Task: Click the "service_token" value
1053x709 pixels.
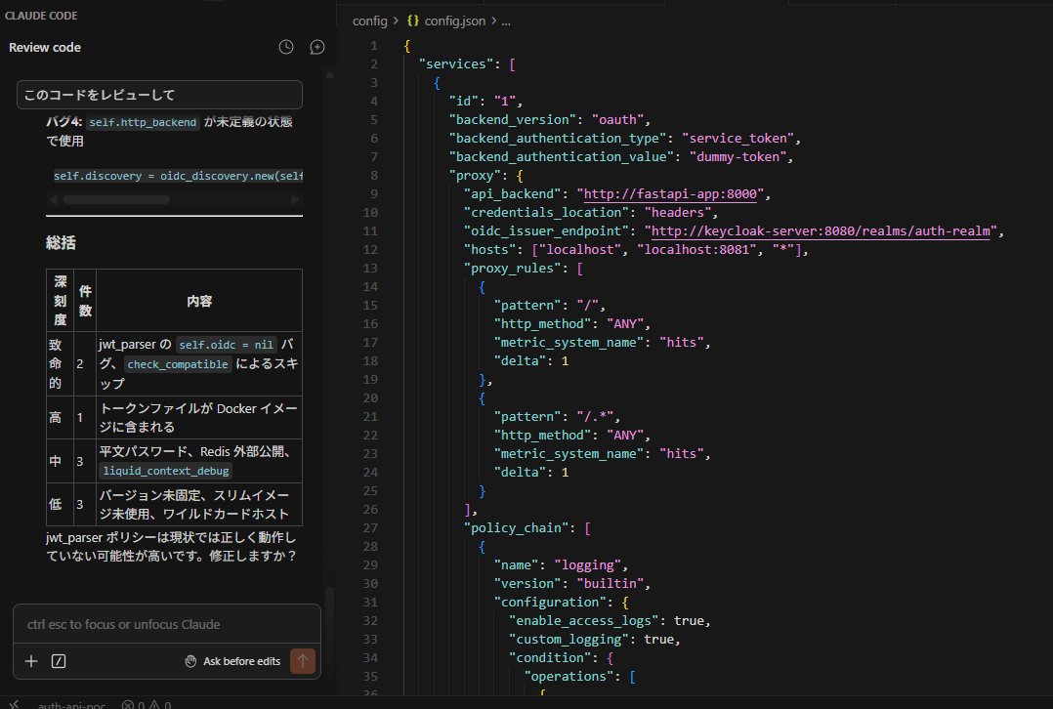Action: coord(737,139)
